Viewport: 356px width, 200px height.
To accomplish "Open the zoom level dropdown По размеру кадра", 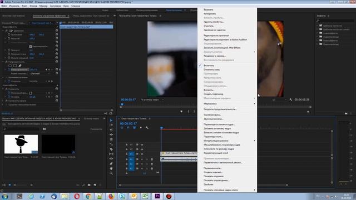I will tap(152, 99).
